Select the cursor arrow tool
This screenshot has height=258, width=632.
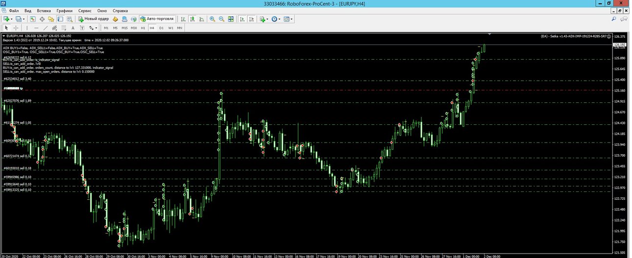[x=6, y=28]
